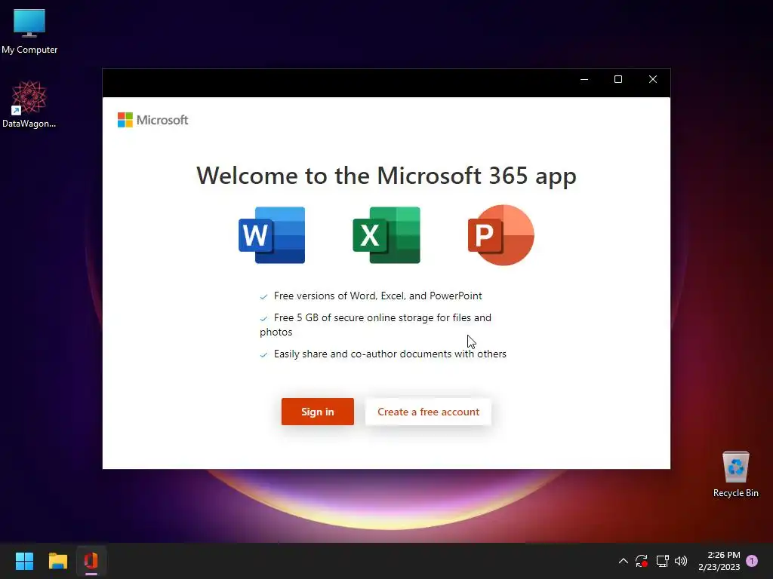Sign in to Microsoft 365
Image resolution: width=773 pixels, height=579 pixels.
(x=318, y=412)
